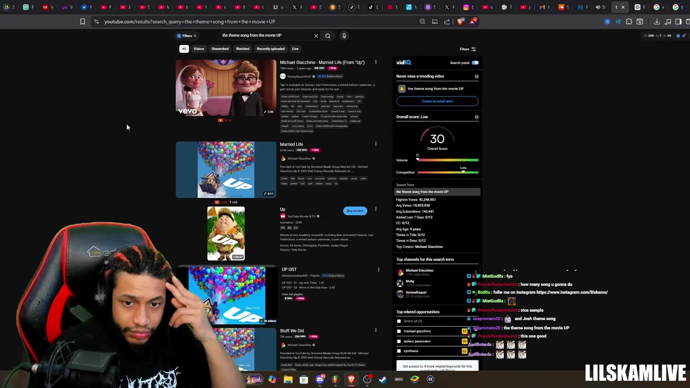This screenshot has width=690, height=388.
Task: Select the All filter chip
Action: coord(184,48)
